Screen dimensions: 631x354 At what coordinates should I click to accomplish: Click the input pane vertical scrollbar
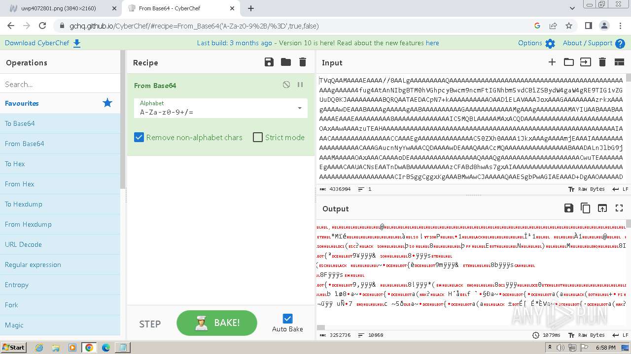point(628,79)
